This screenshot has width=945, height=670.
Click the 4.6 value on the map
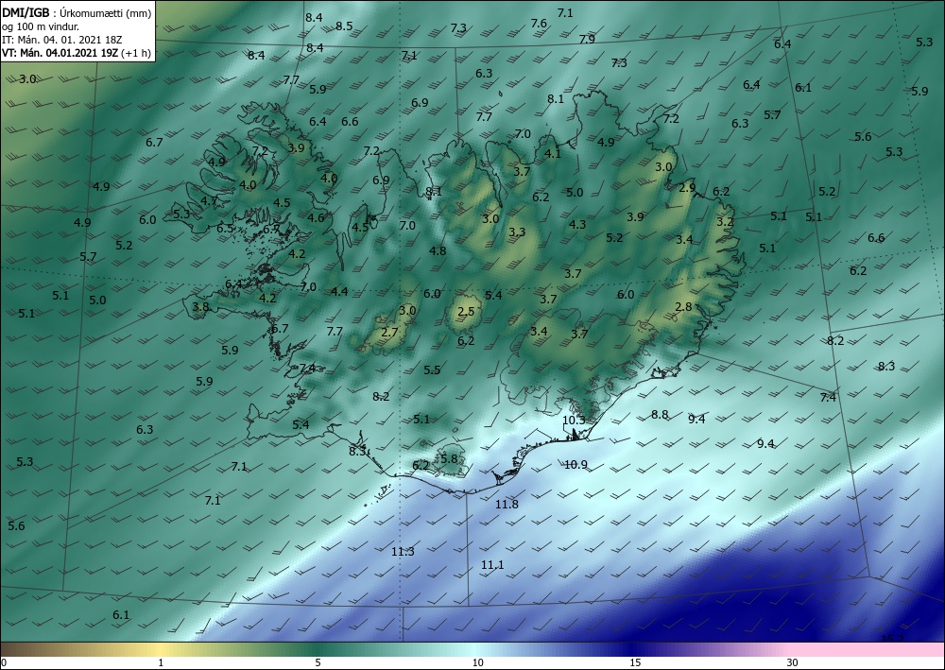316,218
